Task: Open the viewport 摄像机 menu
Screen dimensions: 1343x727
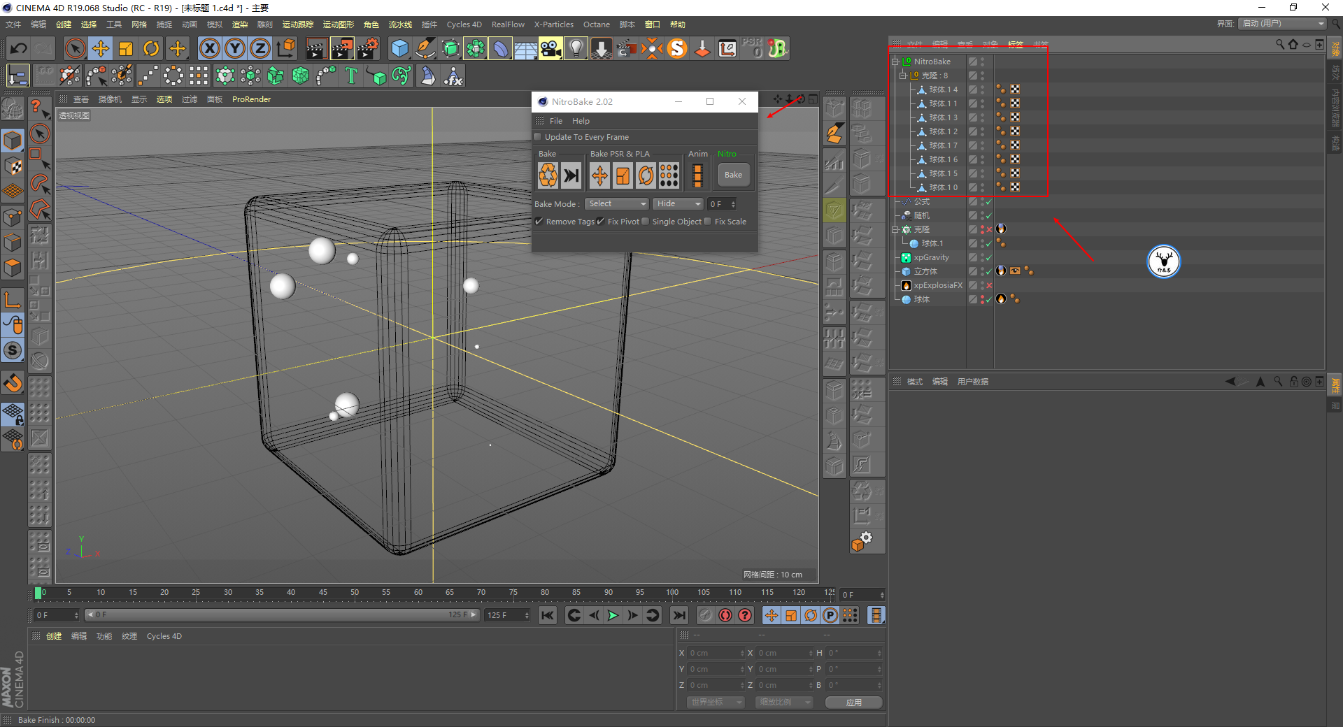Action: click(x=110, y=99)
